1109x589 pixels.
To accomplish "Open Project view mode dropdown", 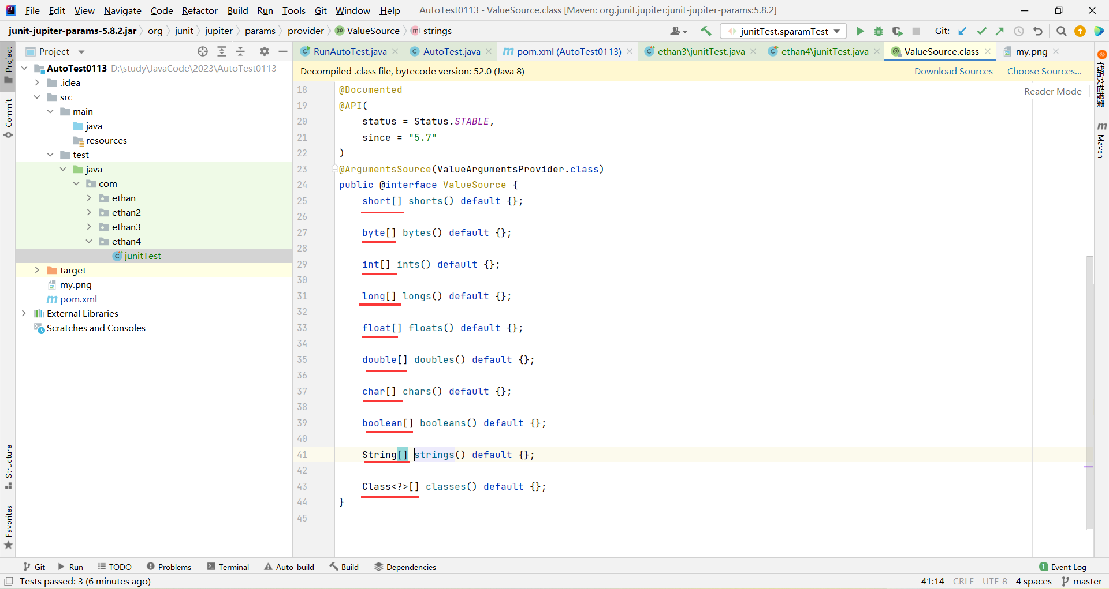I will pos(81,51).
